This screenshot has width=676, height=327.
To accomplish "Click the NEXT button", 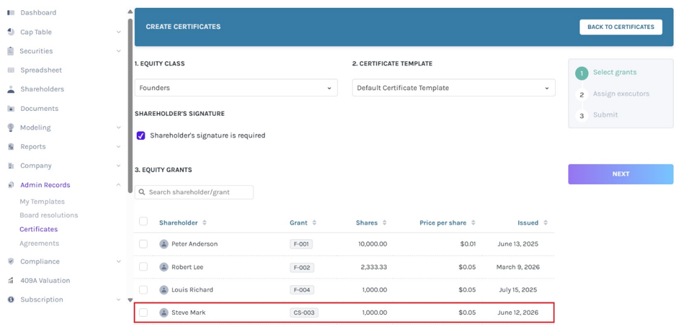I will pyautogui.click(x=621, y=174).
